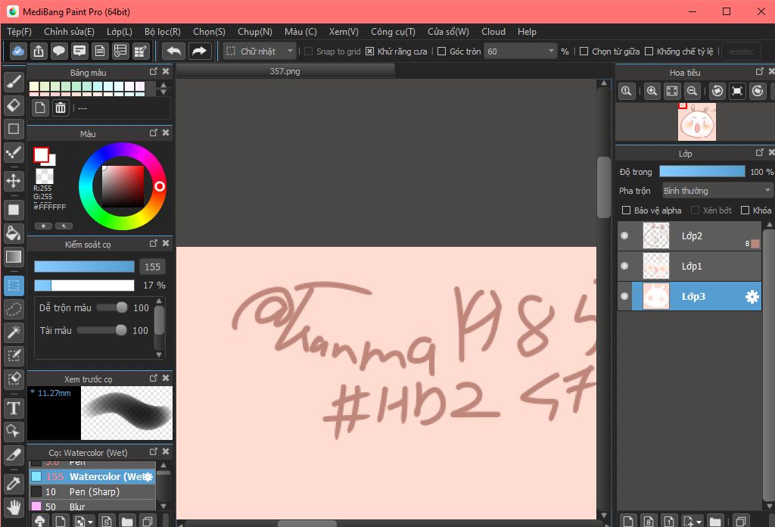Zoom out using Navigator minus magnifier
775x527 pixels.
coord(693,91)
